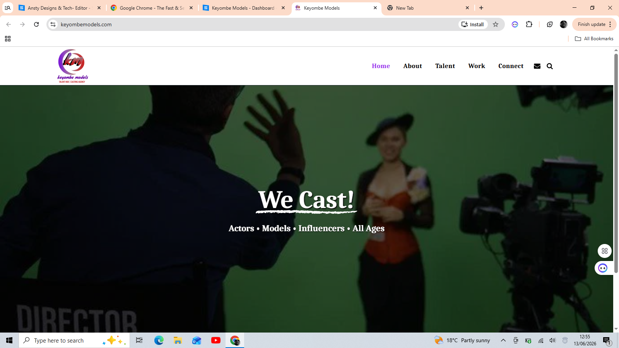Screen dimensions: 619x348
Task: Go to the Home menu item
Action: click(x=381, y=66)
